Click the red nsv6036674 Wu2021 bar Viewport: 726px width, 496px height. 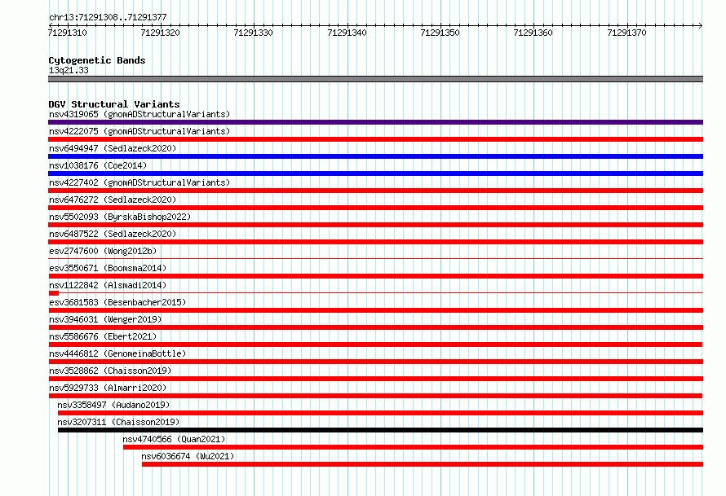point(423,464)
